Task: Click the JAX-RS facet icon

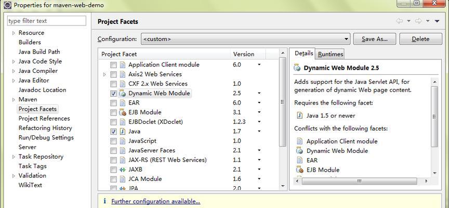Action: click(123, 160)
